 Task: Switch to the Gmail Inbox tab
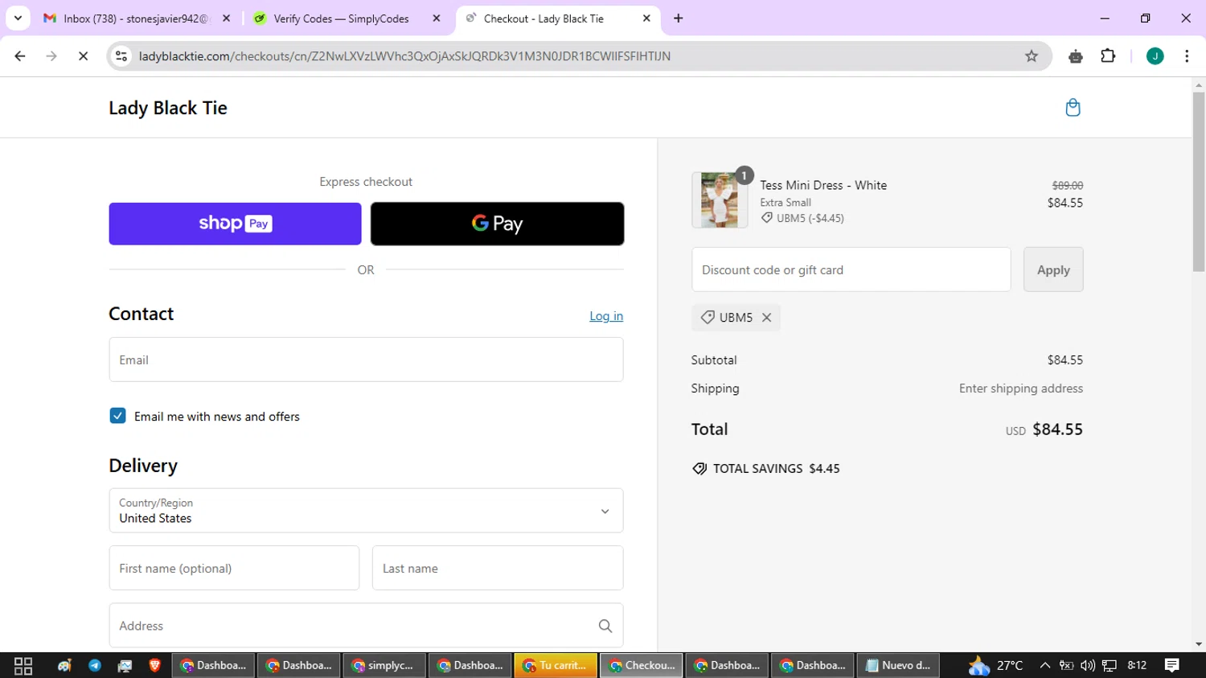(136, 18)
